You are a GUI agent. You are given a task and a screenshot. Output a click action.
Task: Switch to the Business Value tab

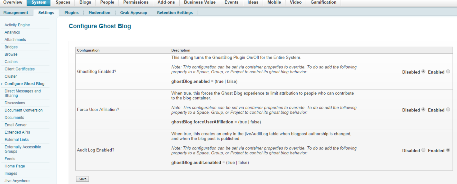200,3
